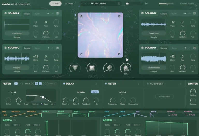199x136 pixels.
Task: Open Kick Rocks sample selector
Action: (x=17, y=33)
